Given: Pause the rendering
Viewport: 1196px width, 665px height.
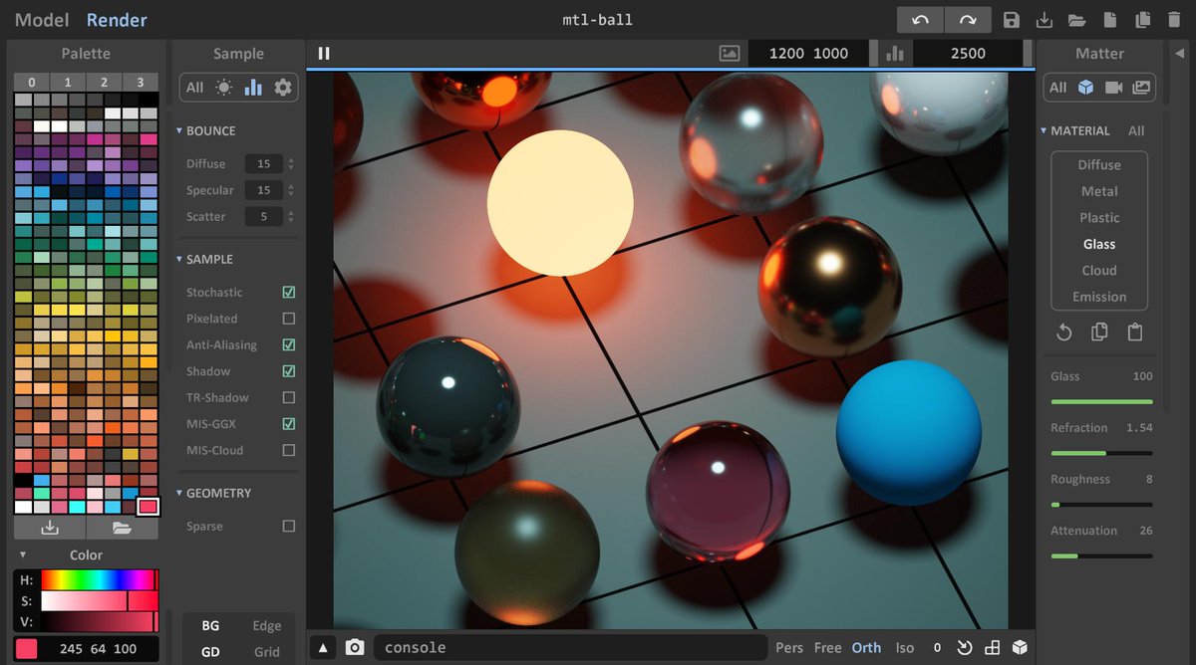Looking at the screenshot, I should 324,54.
